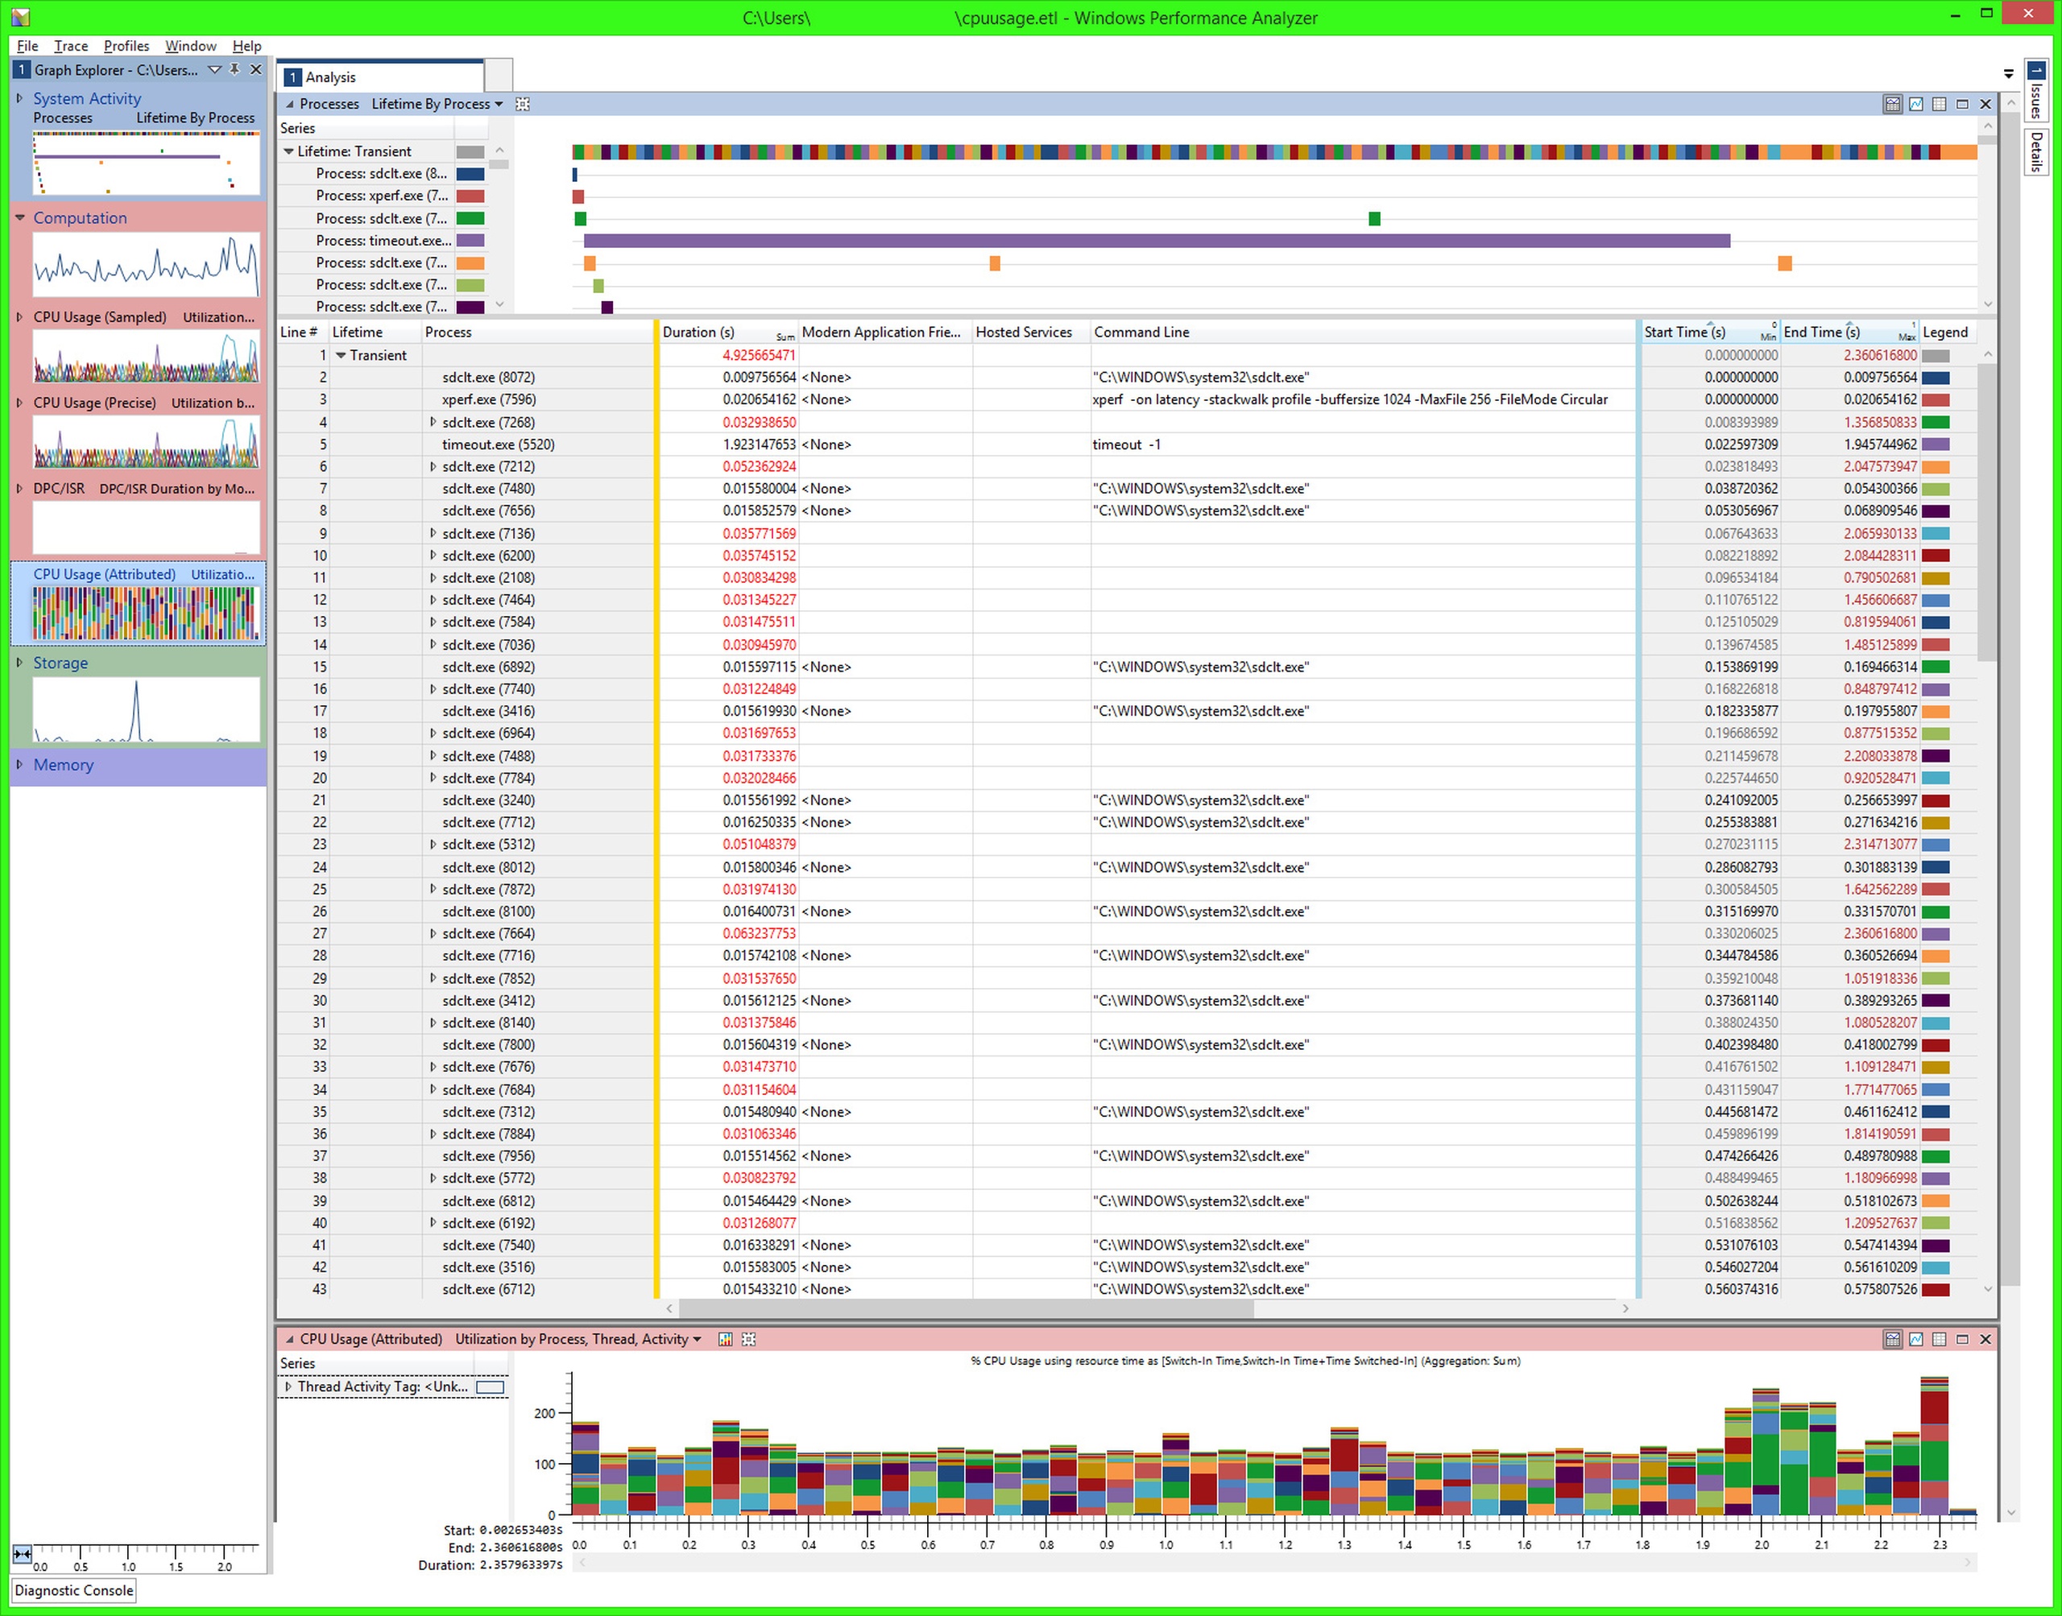This screenshot has height=1616, width=2062.
Task: Sort table by the Duration (s) column header
Action: point(698,332)
